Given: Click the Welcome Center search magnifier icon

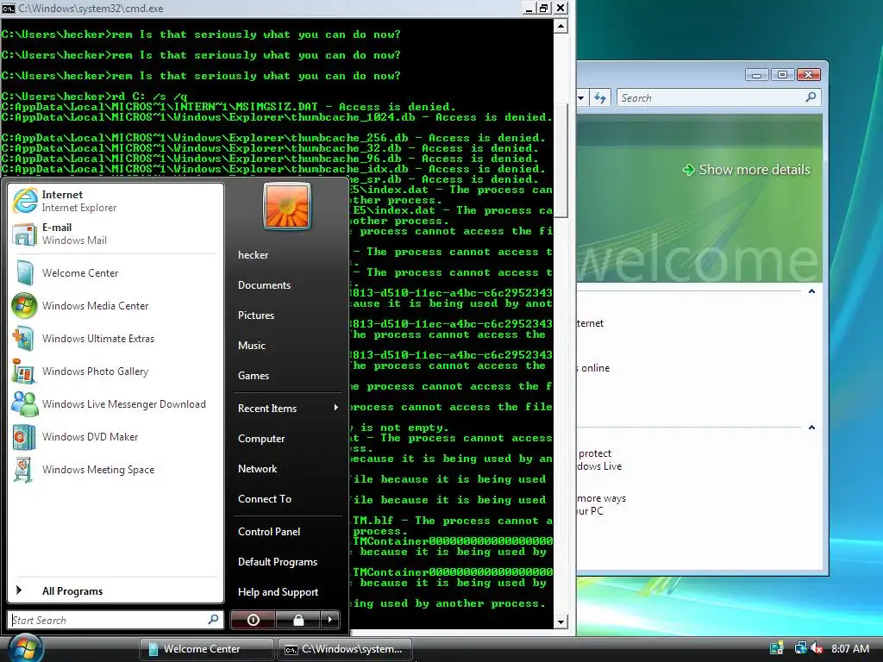Looking at the screenshot, I should (x=811, y=97).
